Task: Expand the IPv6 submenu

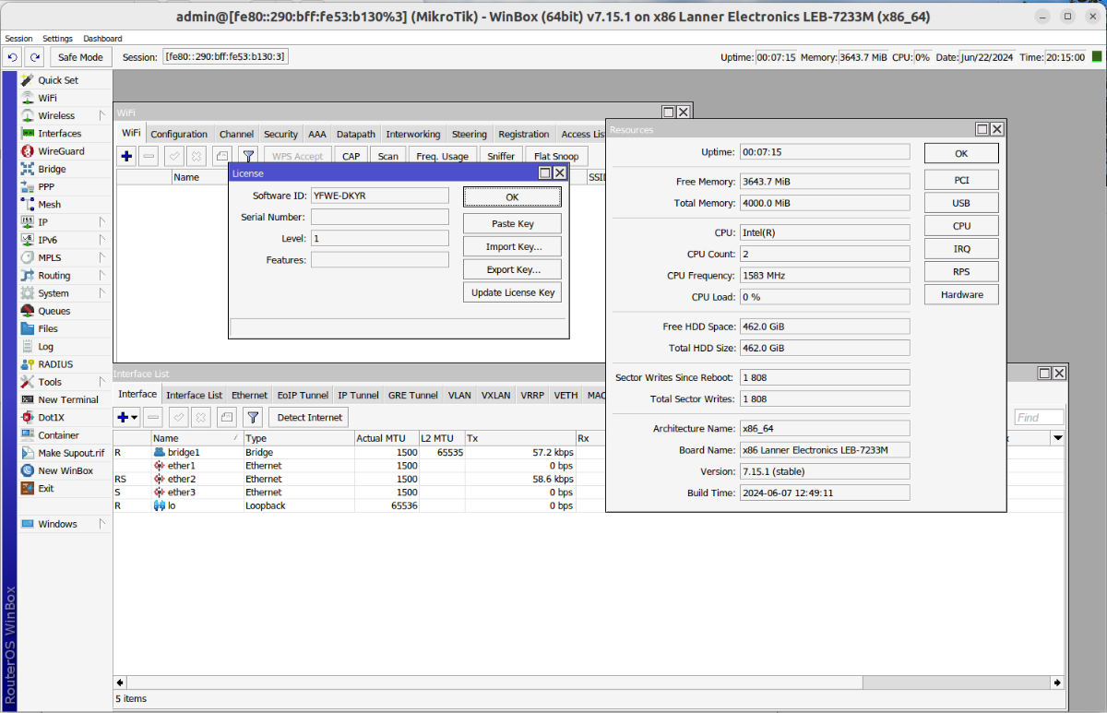Action: pos(102,240)
